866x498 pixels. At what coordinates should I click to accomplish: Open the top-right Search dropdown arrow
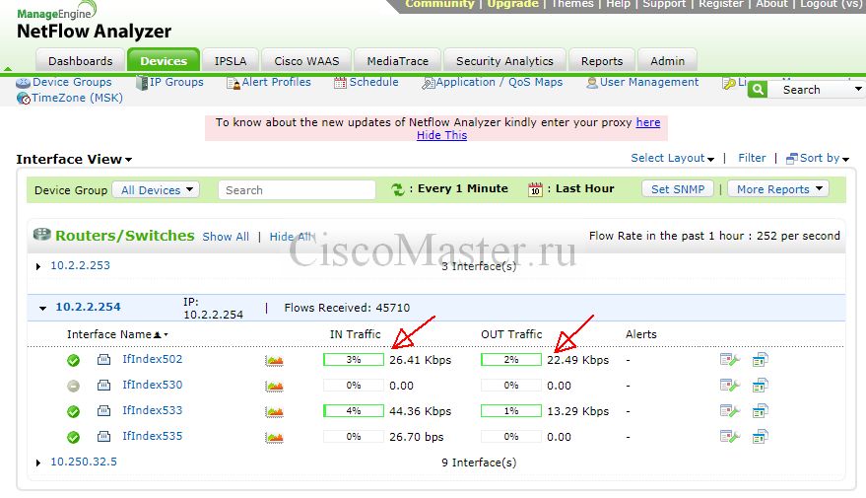tap(858, 89)
